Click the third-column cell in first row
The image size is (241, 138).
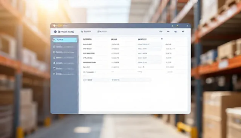(x=143, y=44)
